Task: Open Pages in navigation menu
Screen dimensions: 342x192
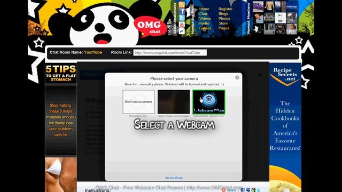Action: [224, 28]
